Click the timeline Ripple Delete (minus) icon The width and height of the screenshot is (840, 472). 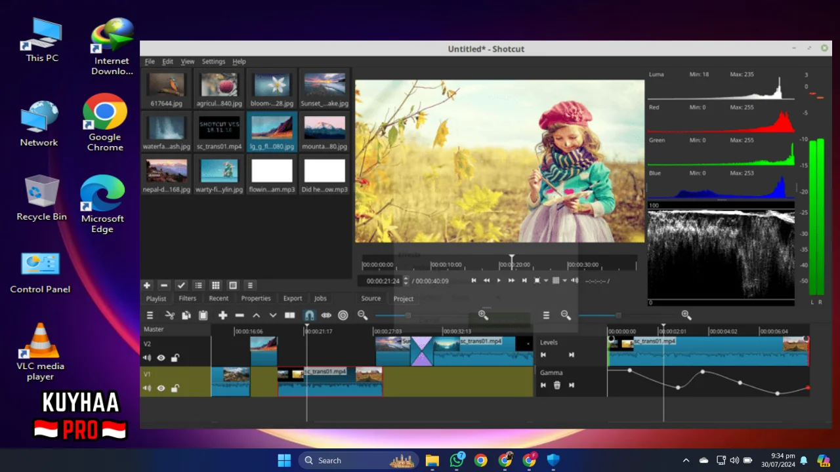click(240, 315)
